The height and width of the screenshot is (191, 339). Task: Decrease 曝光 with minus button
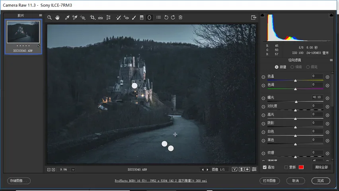click(263, 98)
